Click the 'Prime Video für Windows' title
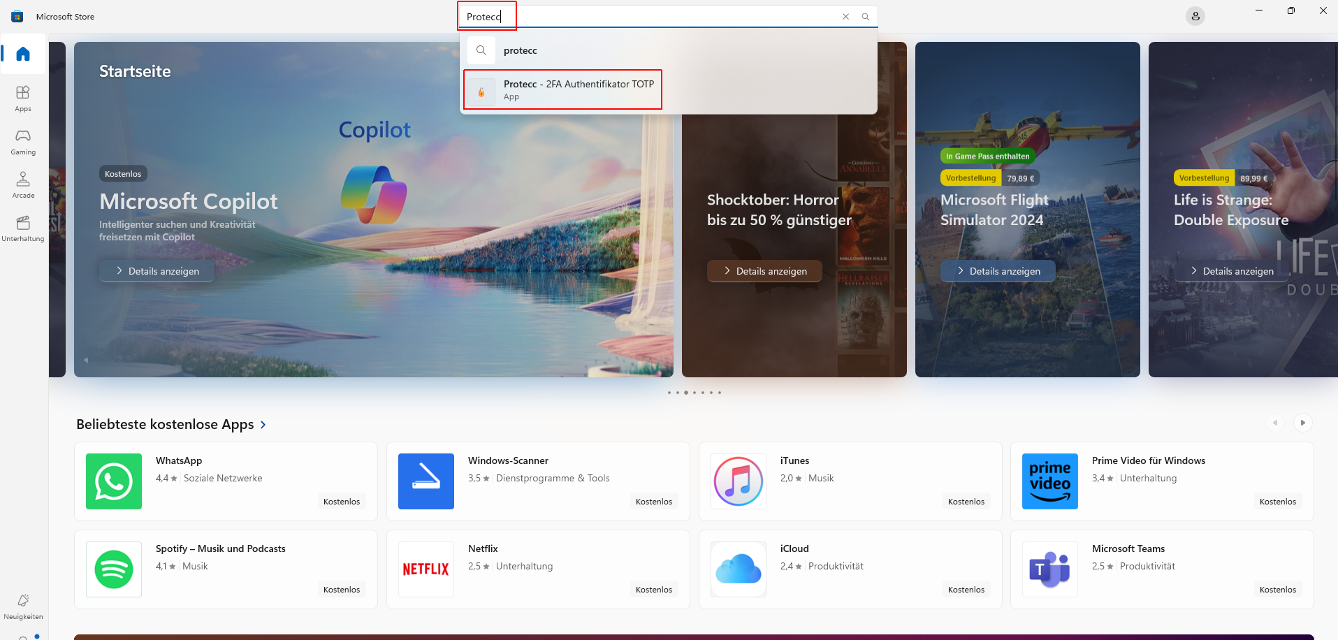 coord(1149,460)
